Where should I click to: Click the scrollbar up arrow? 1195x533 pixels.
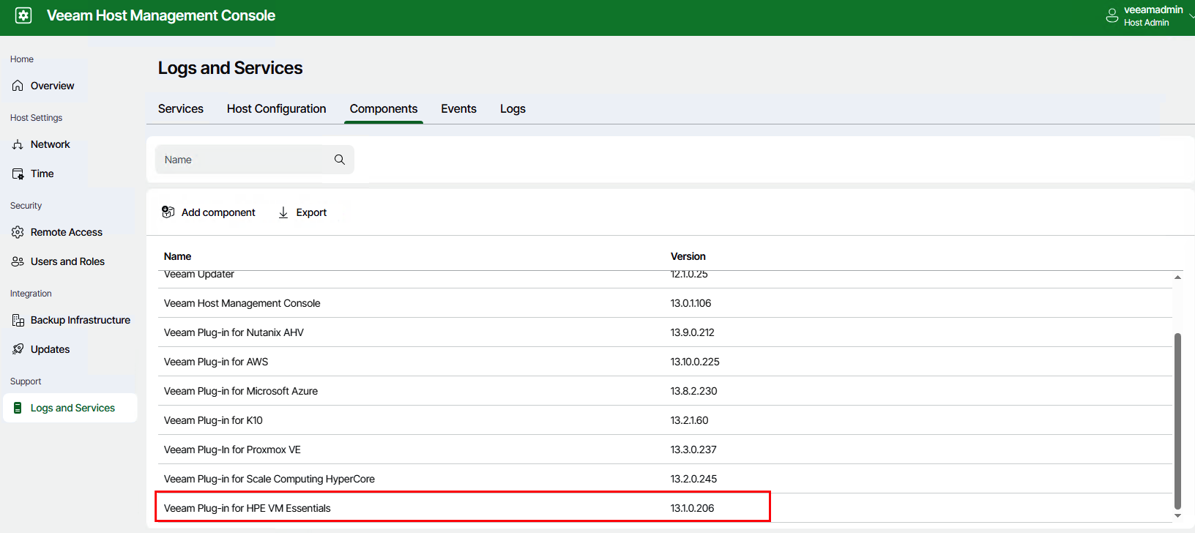pyautogui.click(x=1177, y=277)
